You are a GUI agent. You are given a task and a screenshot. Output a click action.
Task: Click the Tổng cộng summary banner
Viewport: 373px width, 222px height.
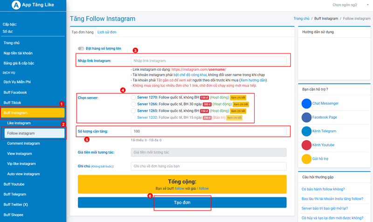(182, 184)
